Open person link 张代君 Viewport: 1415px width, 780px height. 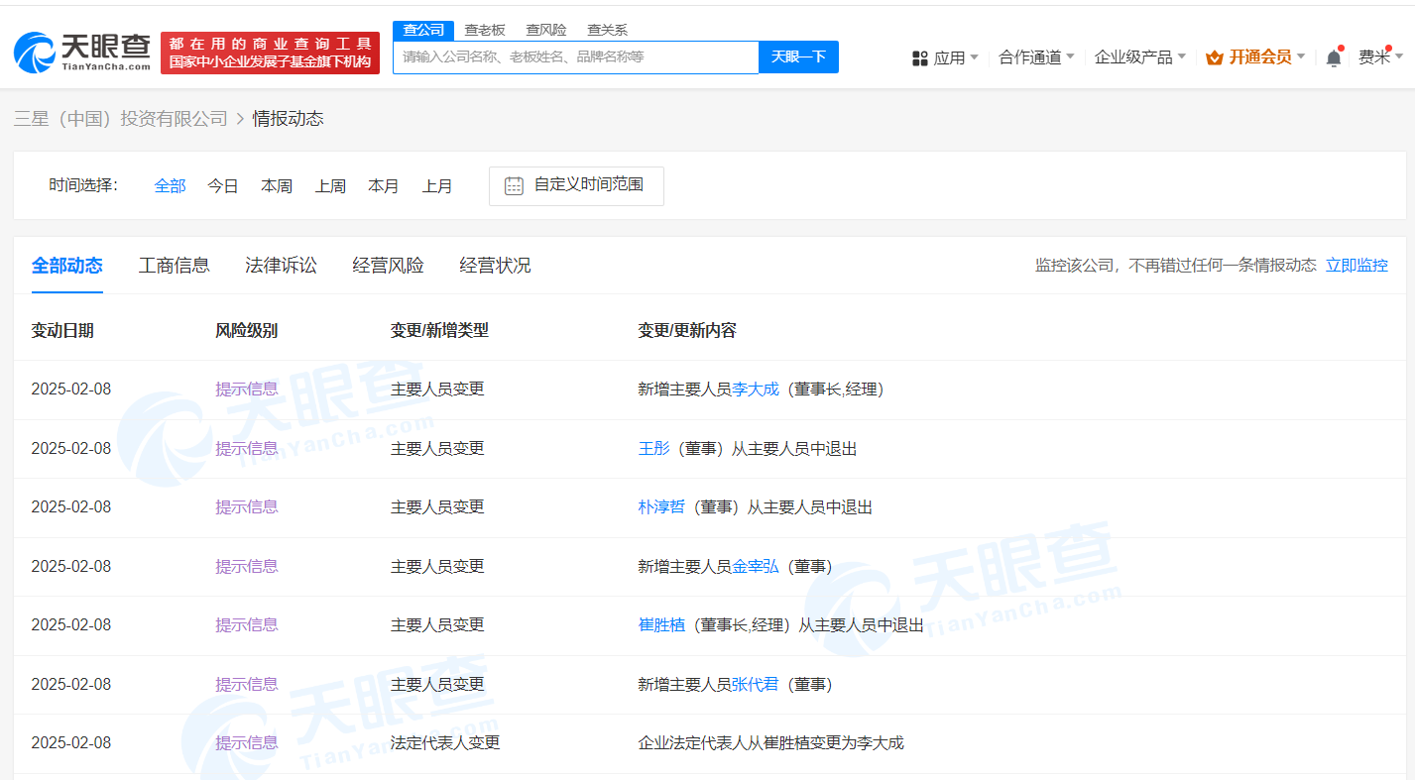pos(756,684)
